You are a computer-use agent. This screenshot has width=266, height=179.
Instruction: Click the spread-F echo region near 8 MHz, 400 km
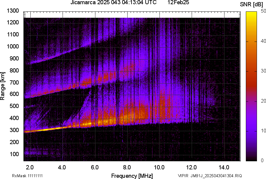[127, 117]
